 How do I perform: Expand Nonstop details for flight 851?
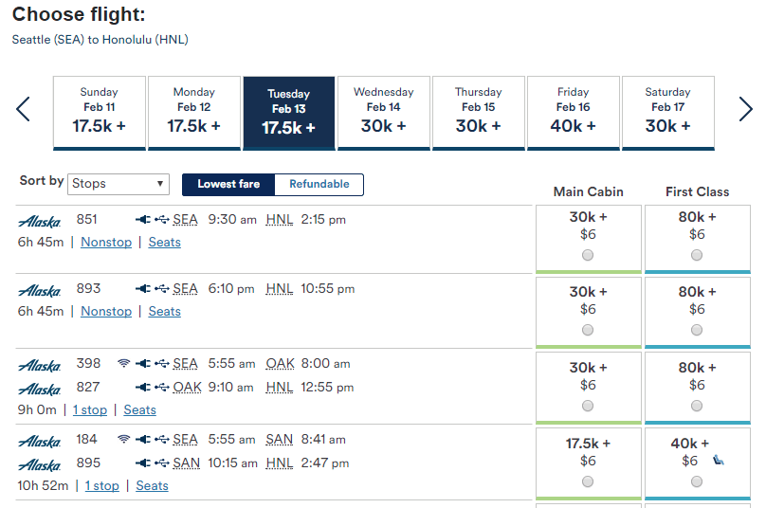106,243
